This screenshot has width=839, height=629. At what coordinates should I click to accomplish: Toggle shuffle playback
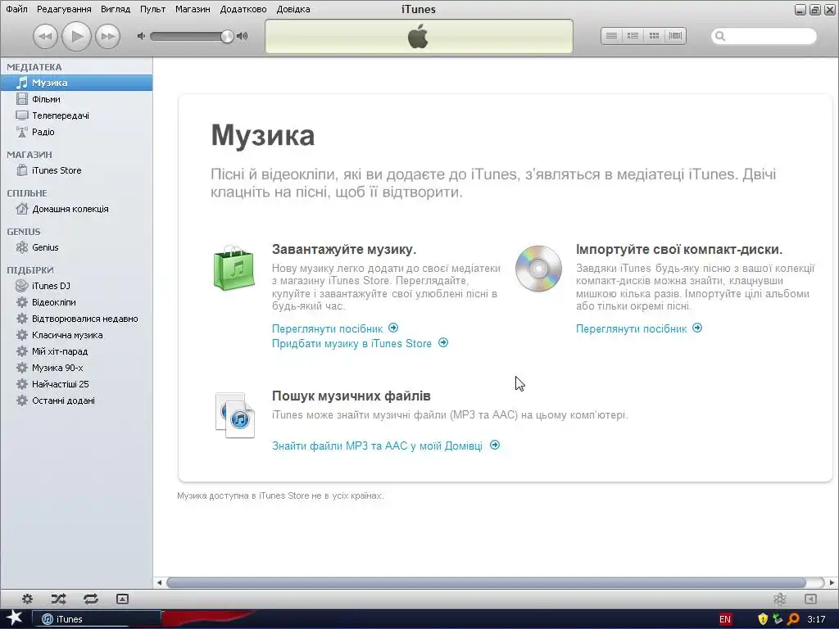(58, 599)
